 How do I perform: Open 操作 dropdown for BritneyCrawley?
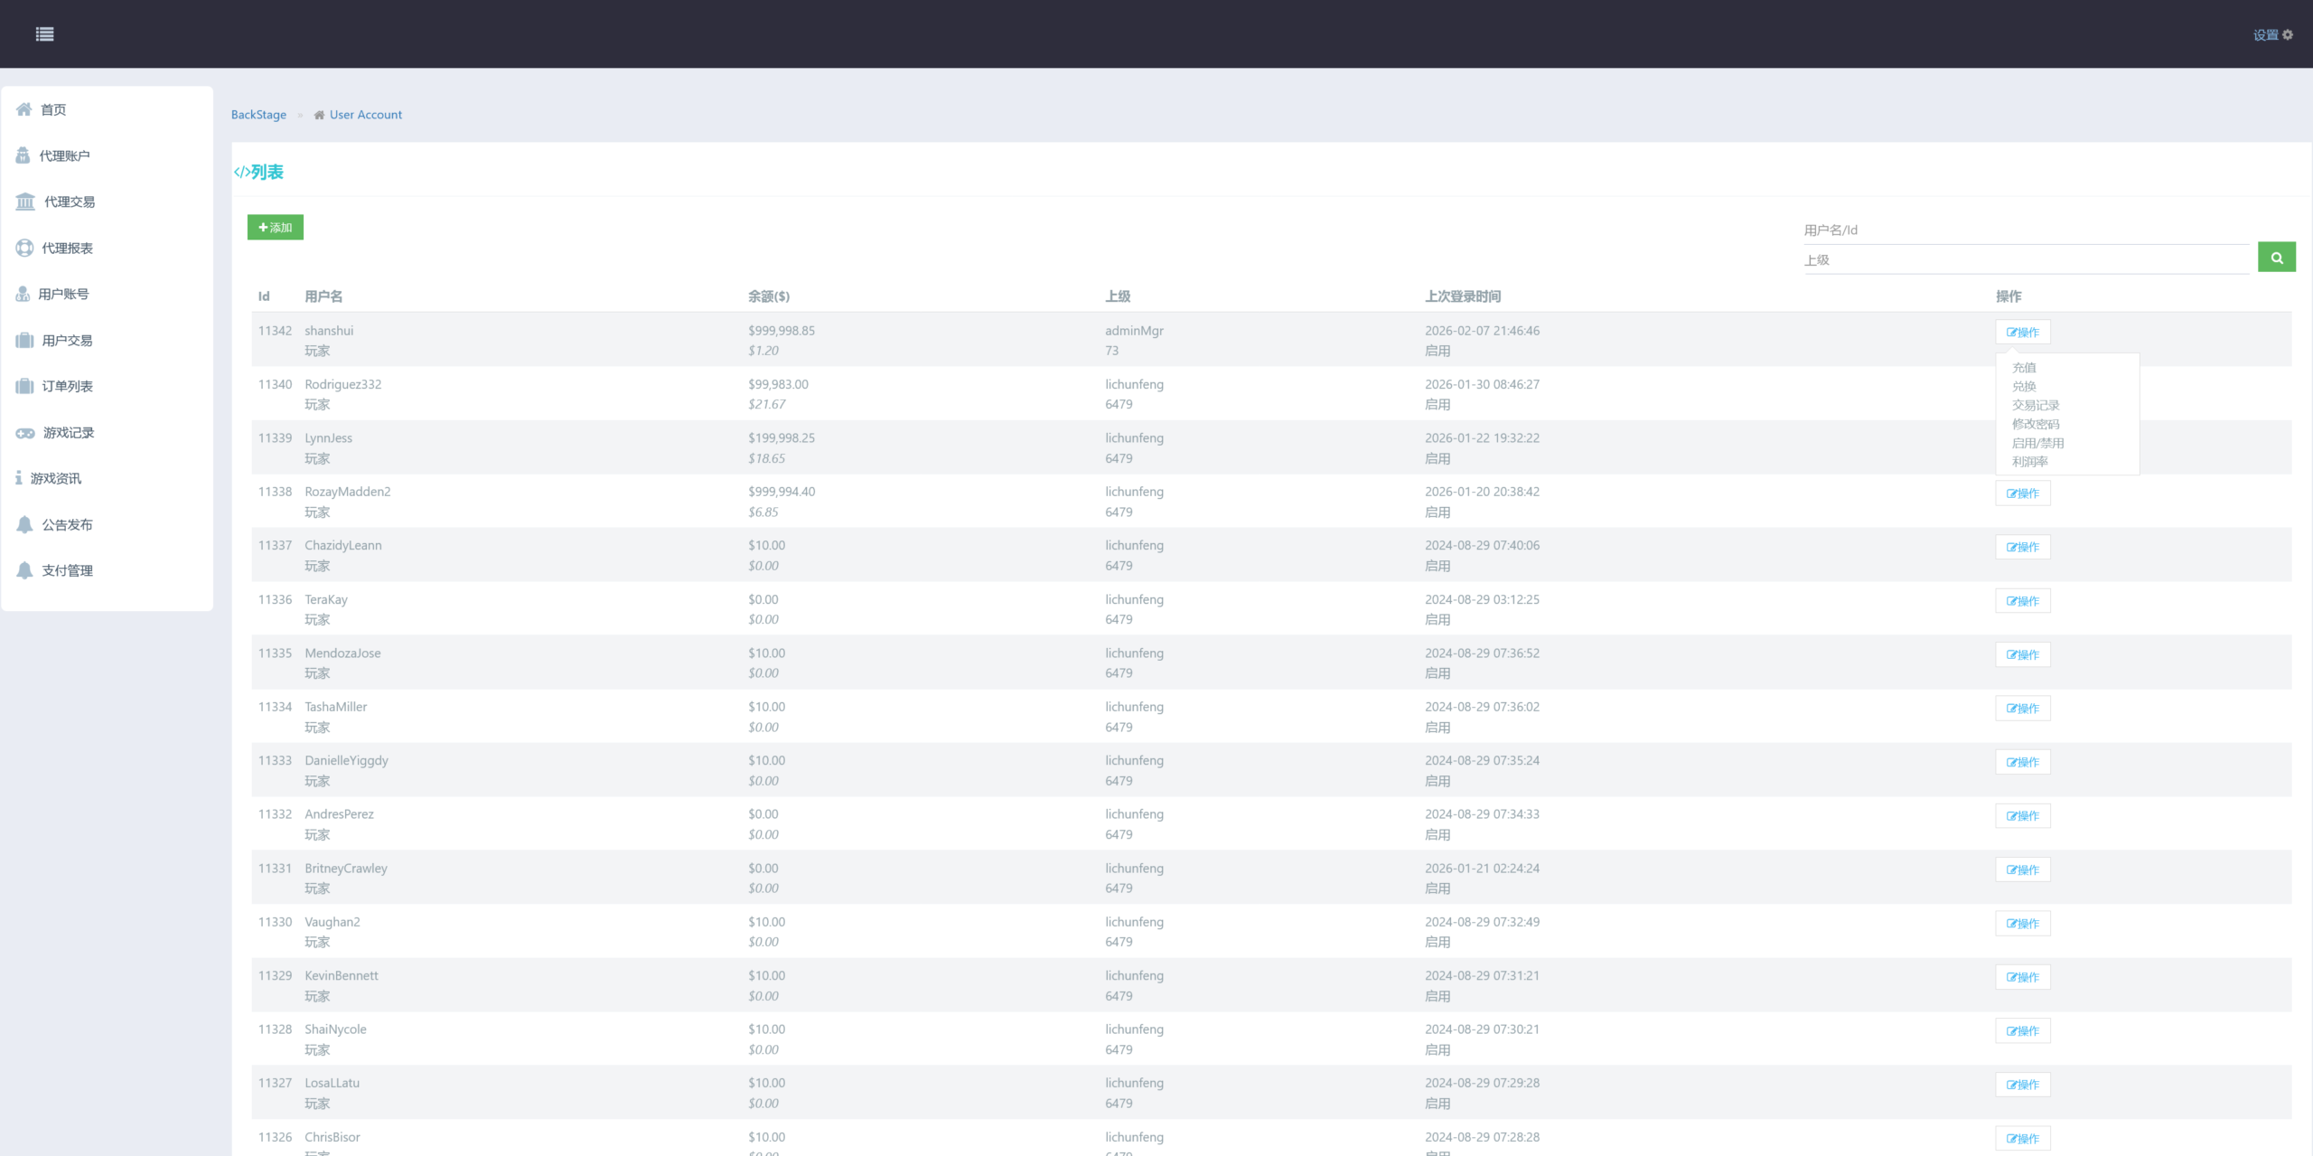[x=2022, y=869]
